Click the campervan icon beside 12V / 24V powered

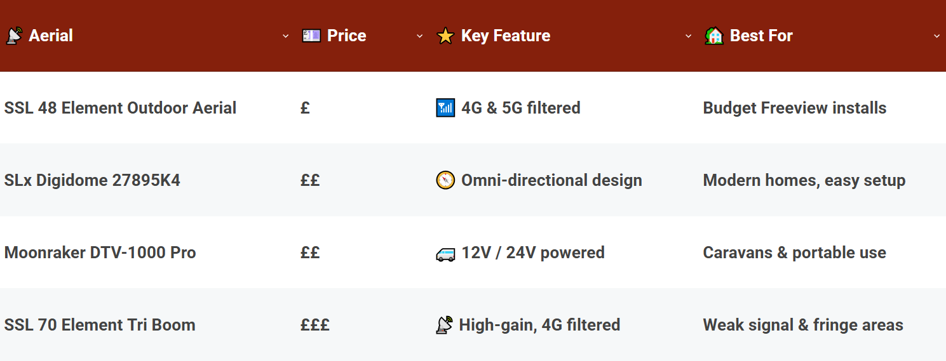445,254
